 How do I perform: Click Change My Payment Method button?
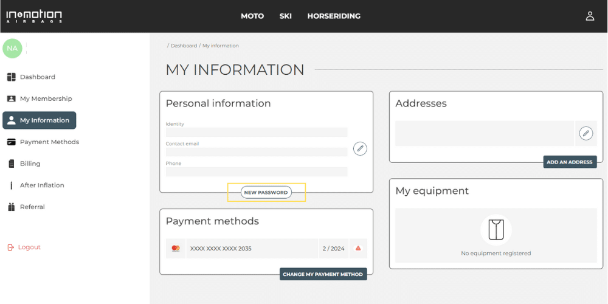(323, 274)
